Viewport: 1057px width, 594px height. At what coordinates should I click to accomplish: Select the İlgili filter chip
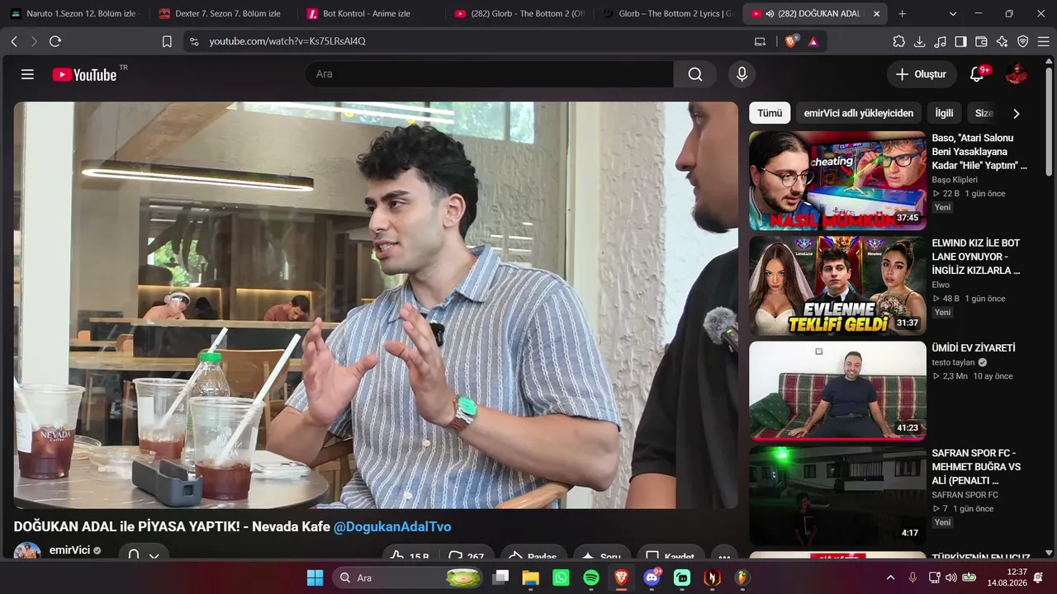pos(944,113)
